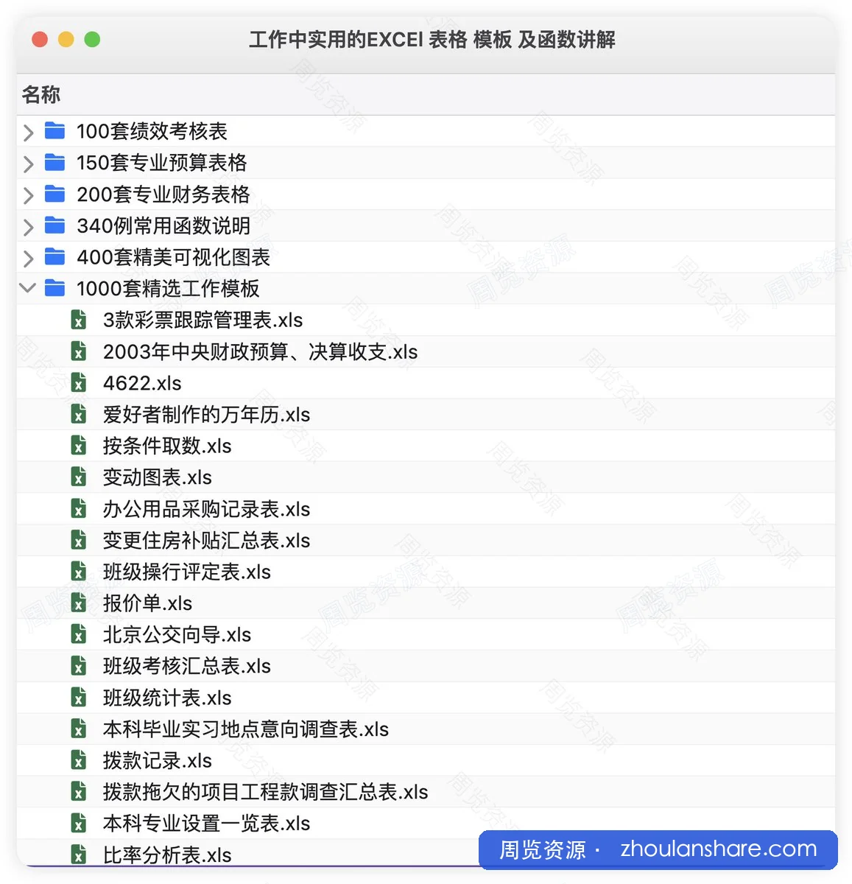Maximize the window with the green button
Screen dimensions: 852x884
[x=92, y=40]
